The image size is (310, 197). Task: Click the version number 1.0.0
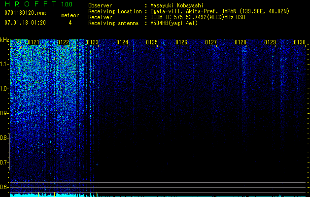click(67, 4)
